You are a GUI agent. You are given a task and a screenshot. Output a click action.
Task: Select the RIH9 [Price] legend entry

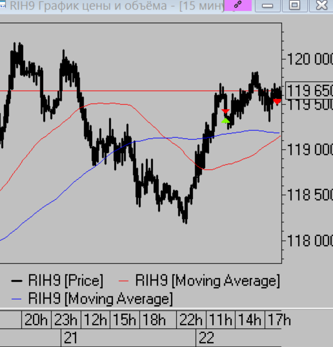click(x=65, y=281)
